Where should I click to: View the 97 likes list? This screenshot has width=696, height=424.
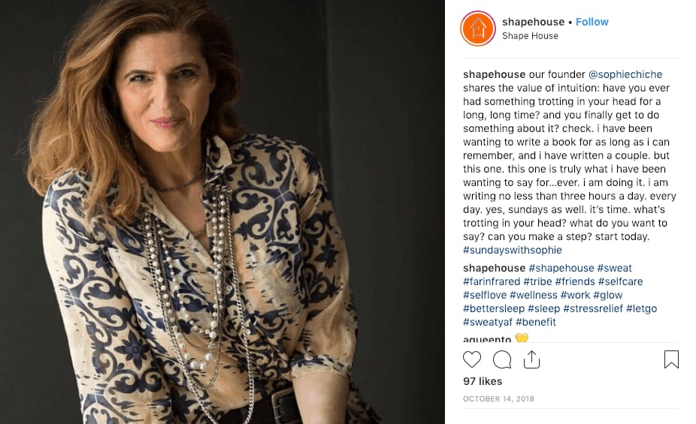[483, 381]
